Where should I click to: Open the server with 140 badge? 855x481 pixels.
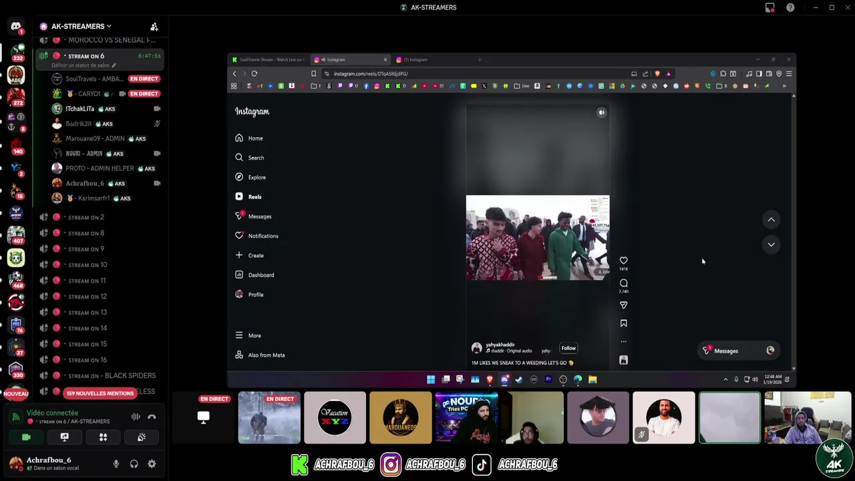(x=16, y=146)
